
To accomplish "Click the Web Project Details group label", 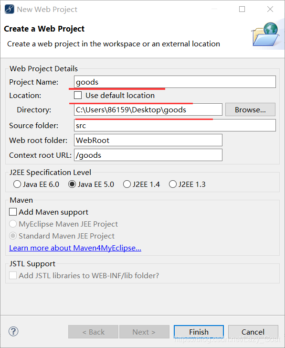I will click(43, 68).
